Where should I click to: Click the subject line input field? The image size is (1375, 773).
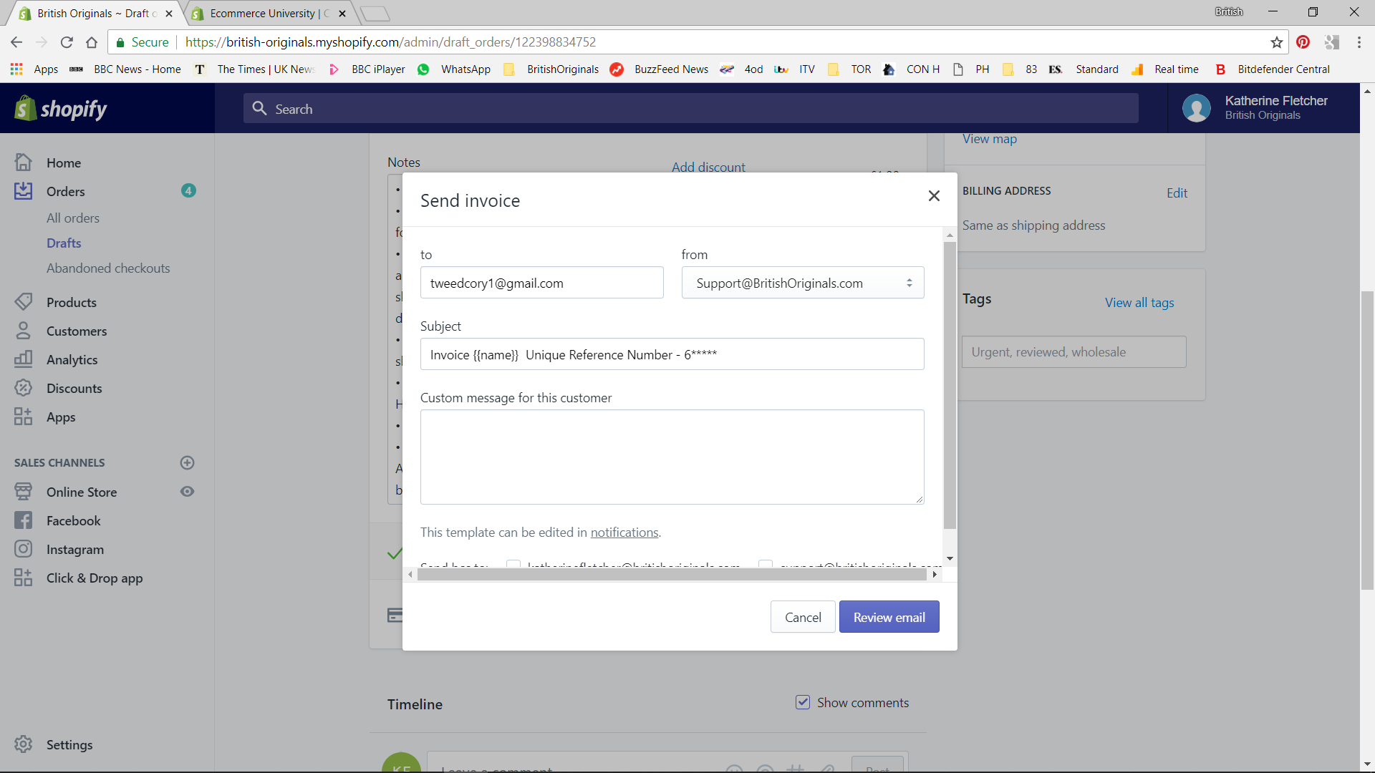672,354
